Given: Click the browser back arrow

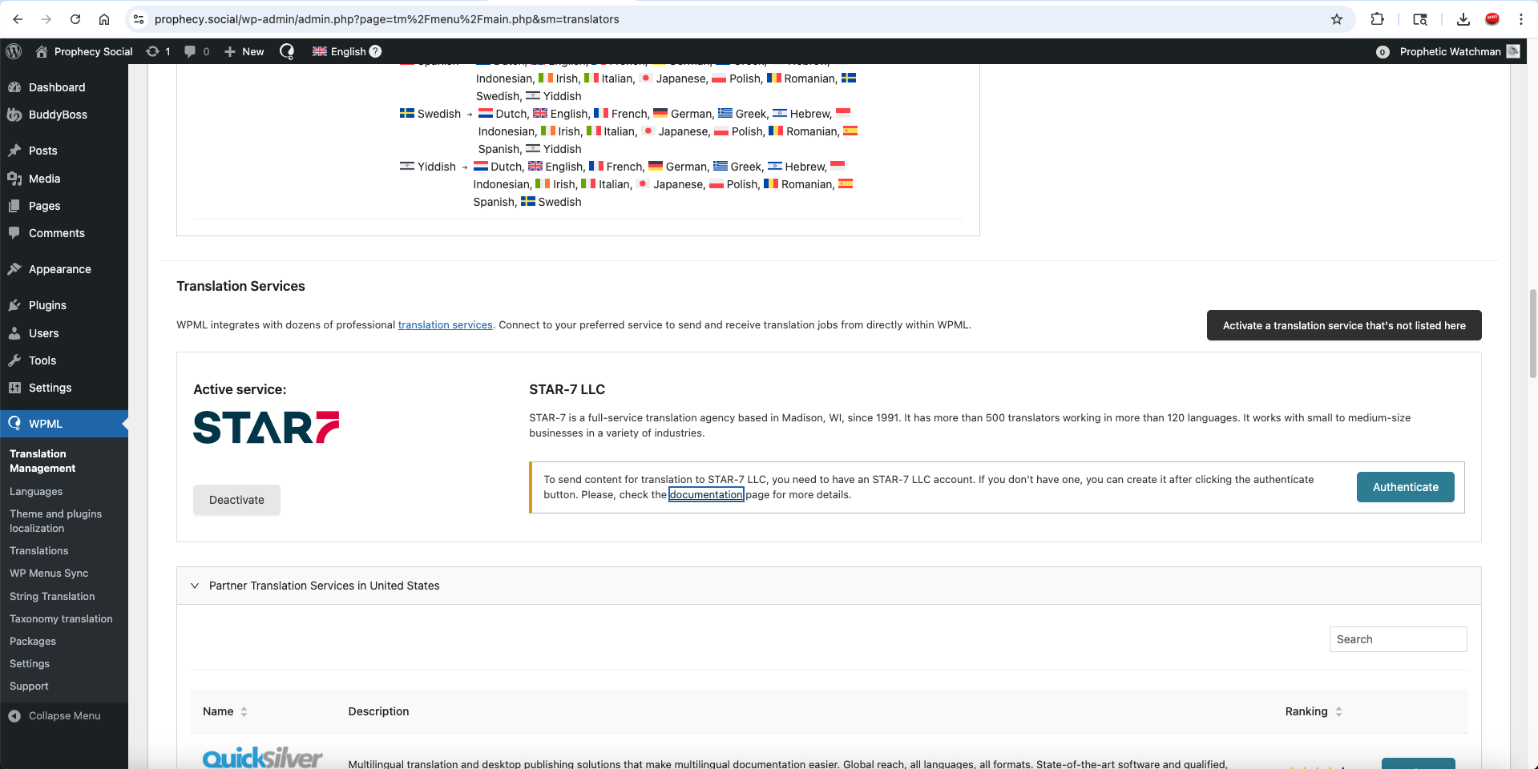Looking at the screenshot, I should coord(18,19).
